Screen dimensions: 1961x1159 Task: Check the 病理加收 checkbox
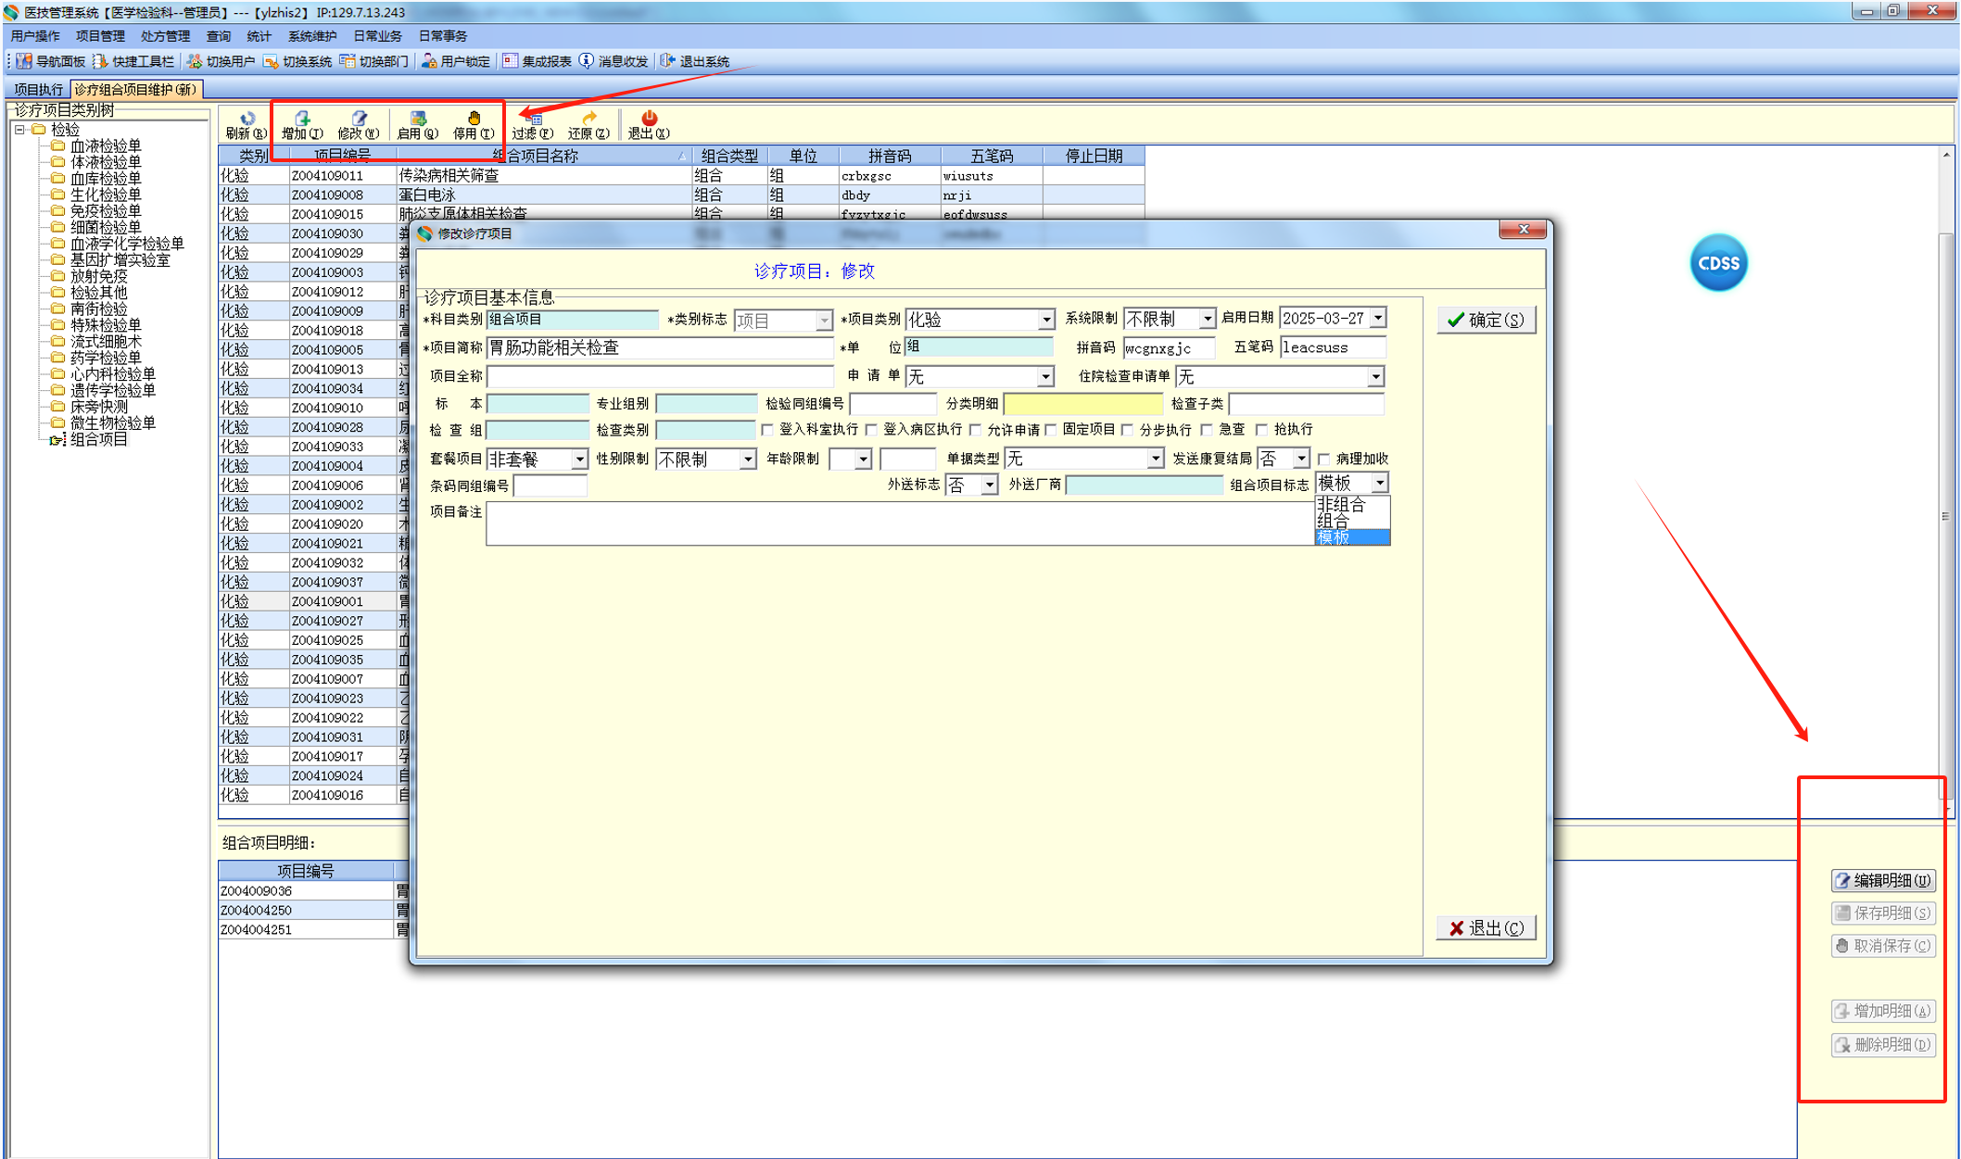1324,459
